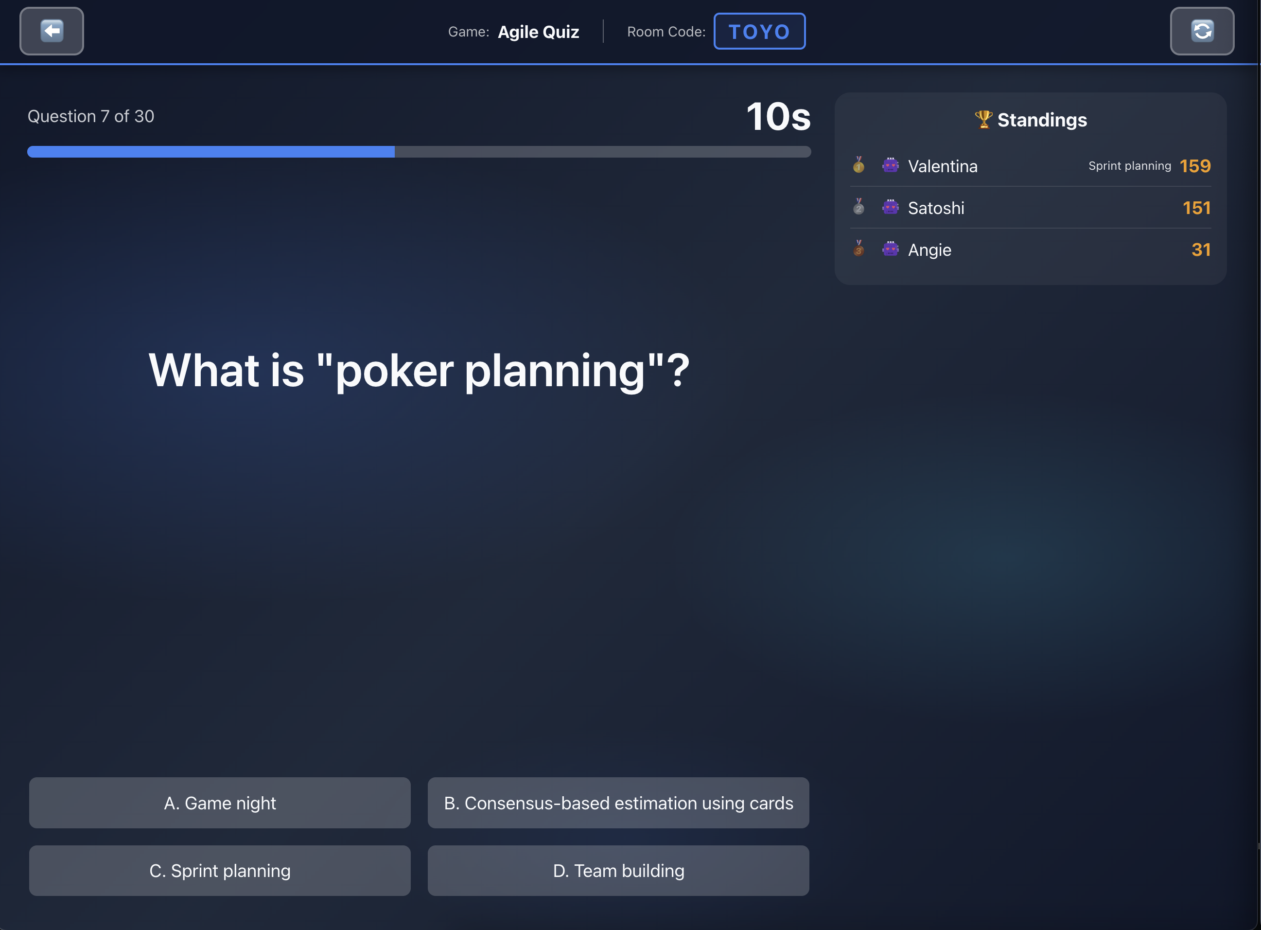Screen dimensions: 1261x930
Task: Click the gold medal icon next to Valentina
Action: click(x=858, y=165)
